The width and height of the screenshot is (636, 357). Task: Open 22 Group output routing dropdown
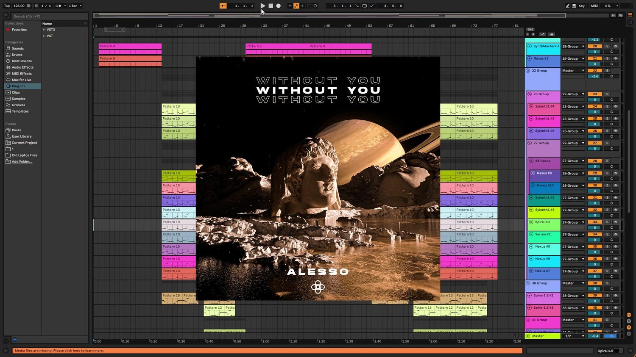pos(573,71)
